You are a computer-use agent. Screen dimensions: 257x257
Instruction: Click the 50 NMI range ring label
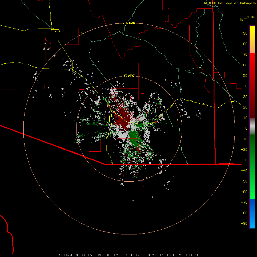(x=129, y=76)
